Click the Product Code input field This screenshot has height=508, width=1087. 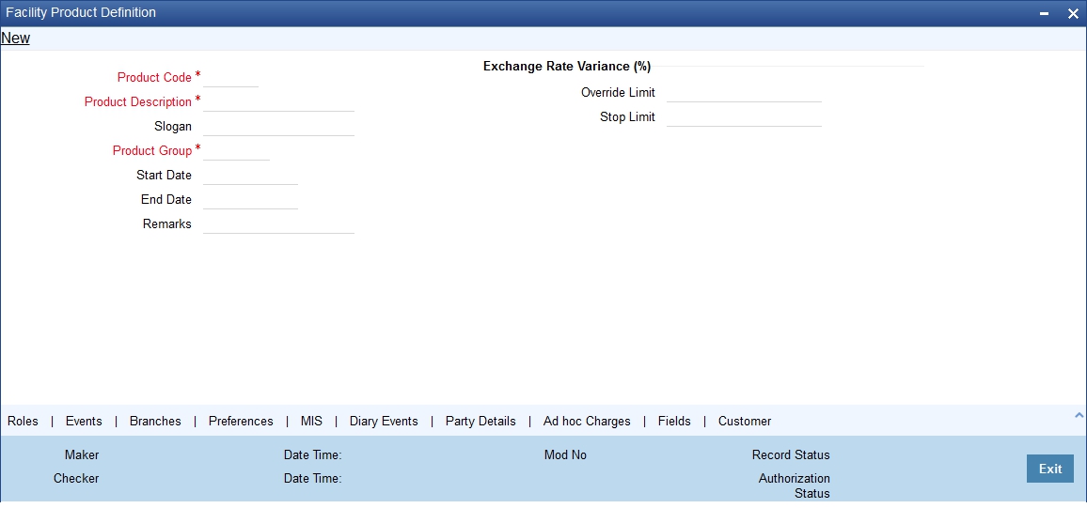[231, 78]
